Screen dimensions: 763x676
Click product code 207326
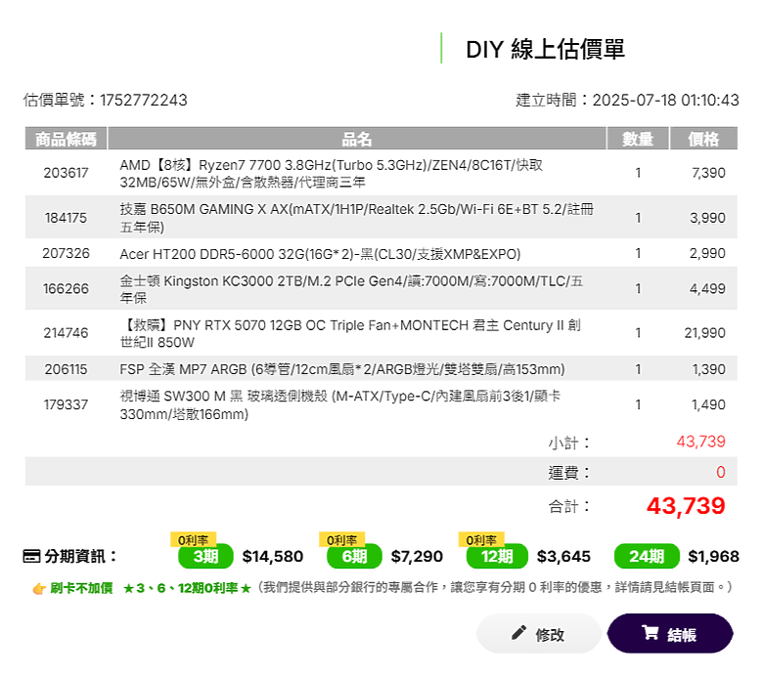coord(66,253)
